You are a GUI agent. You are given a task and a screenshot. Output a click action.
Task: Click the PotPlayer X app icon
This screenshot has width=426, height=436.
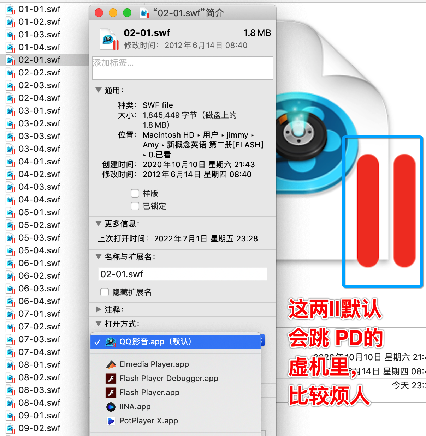[x=111, y=421]
